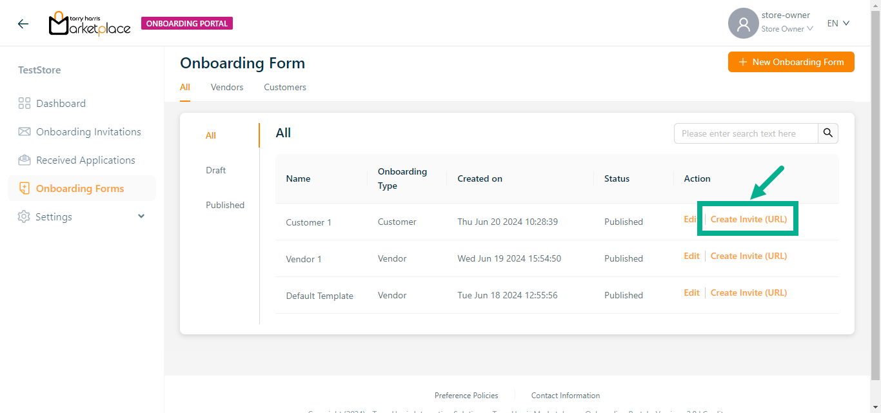Go to Received Applications in sidebar
This screenshot has height=413, width=881.
[85, 160]
